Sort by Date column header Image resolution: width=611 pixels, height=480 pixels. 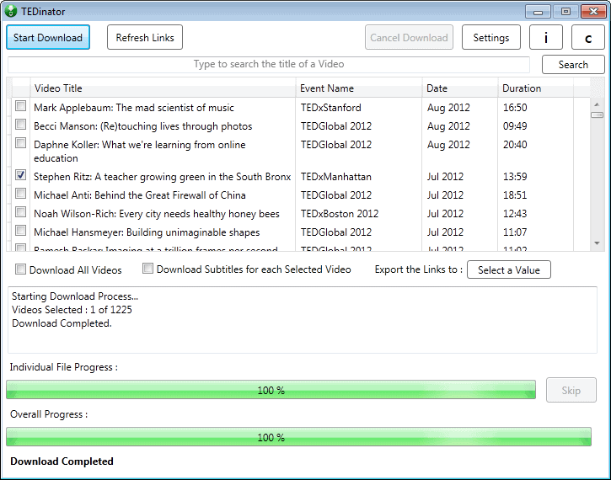coord(460,88)
